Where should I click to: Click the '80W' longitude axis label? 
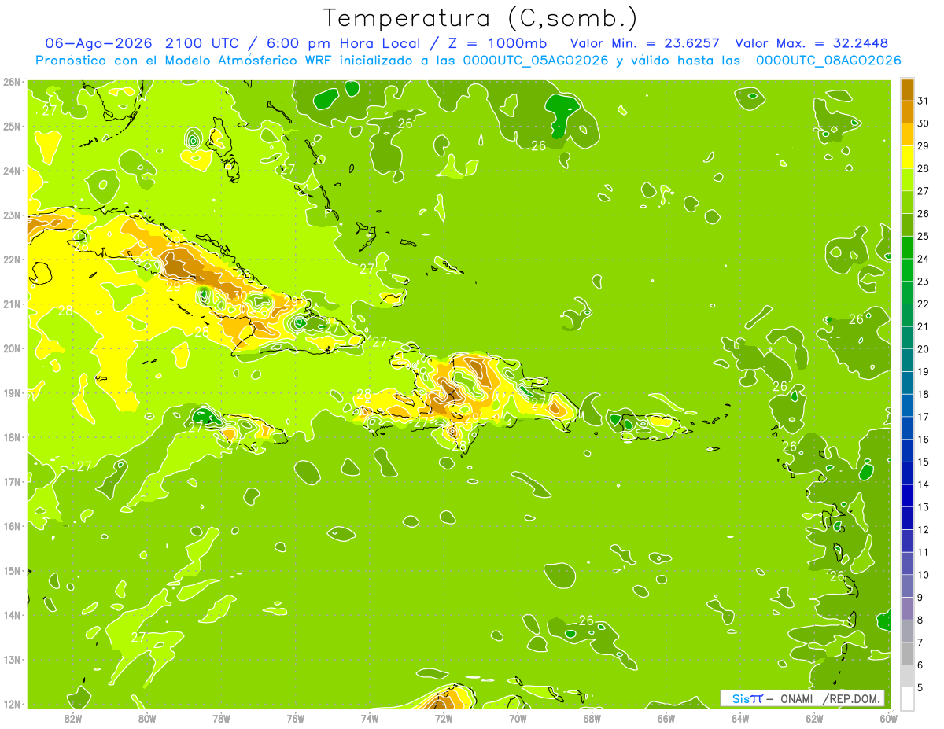146,718
